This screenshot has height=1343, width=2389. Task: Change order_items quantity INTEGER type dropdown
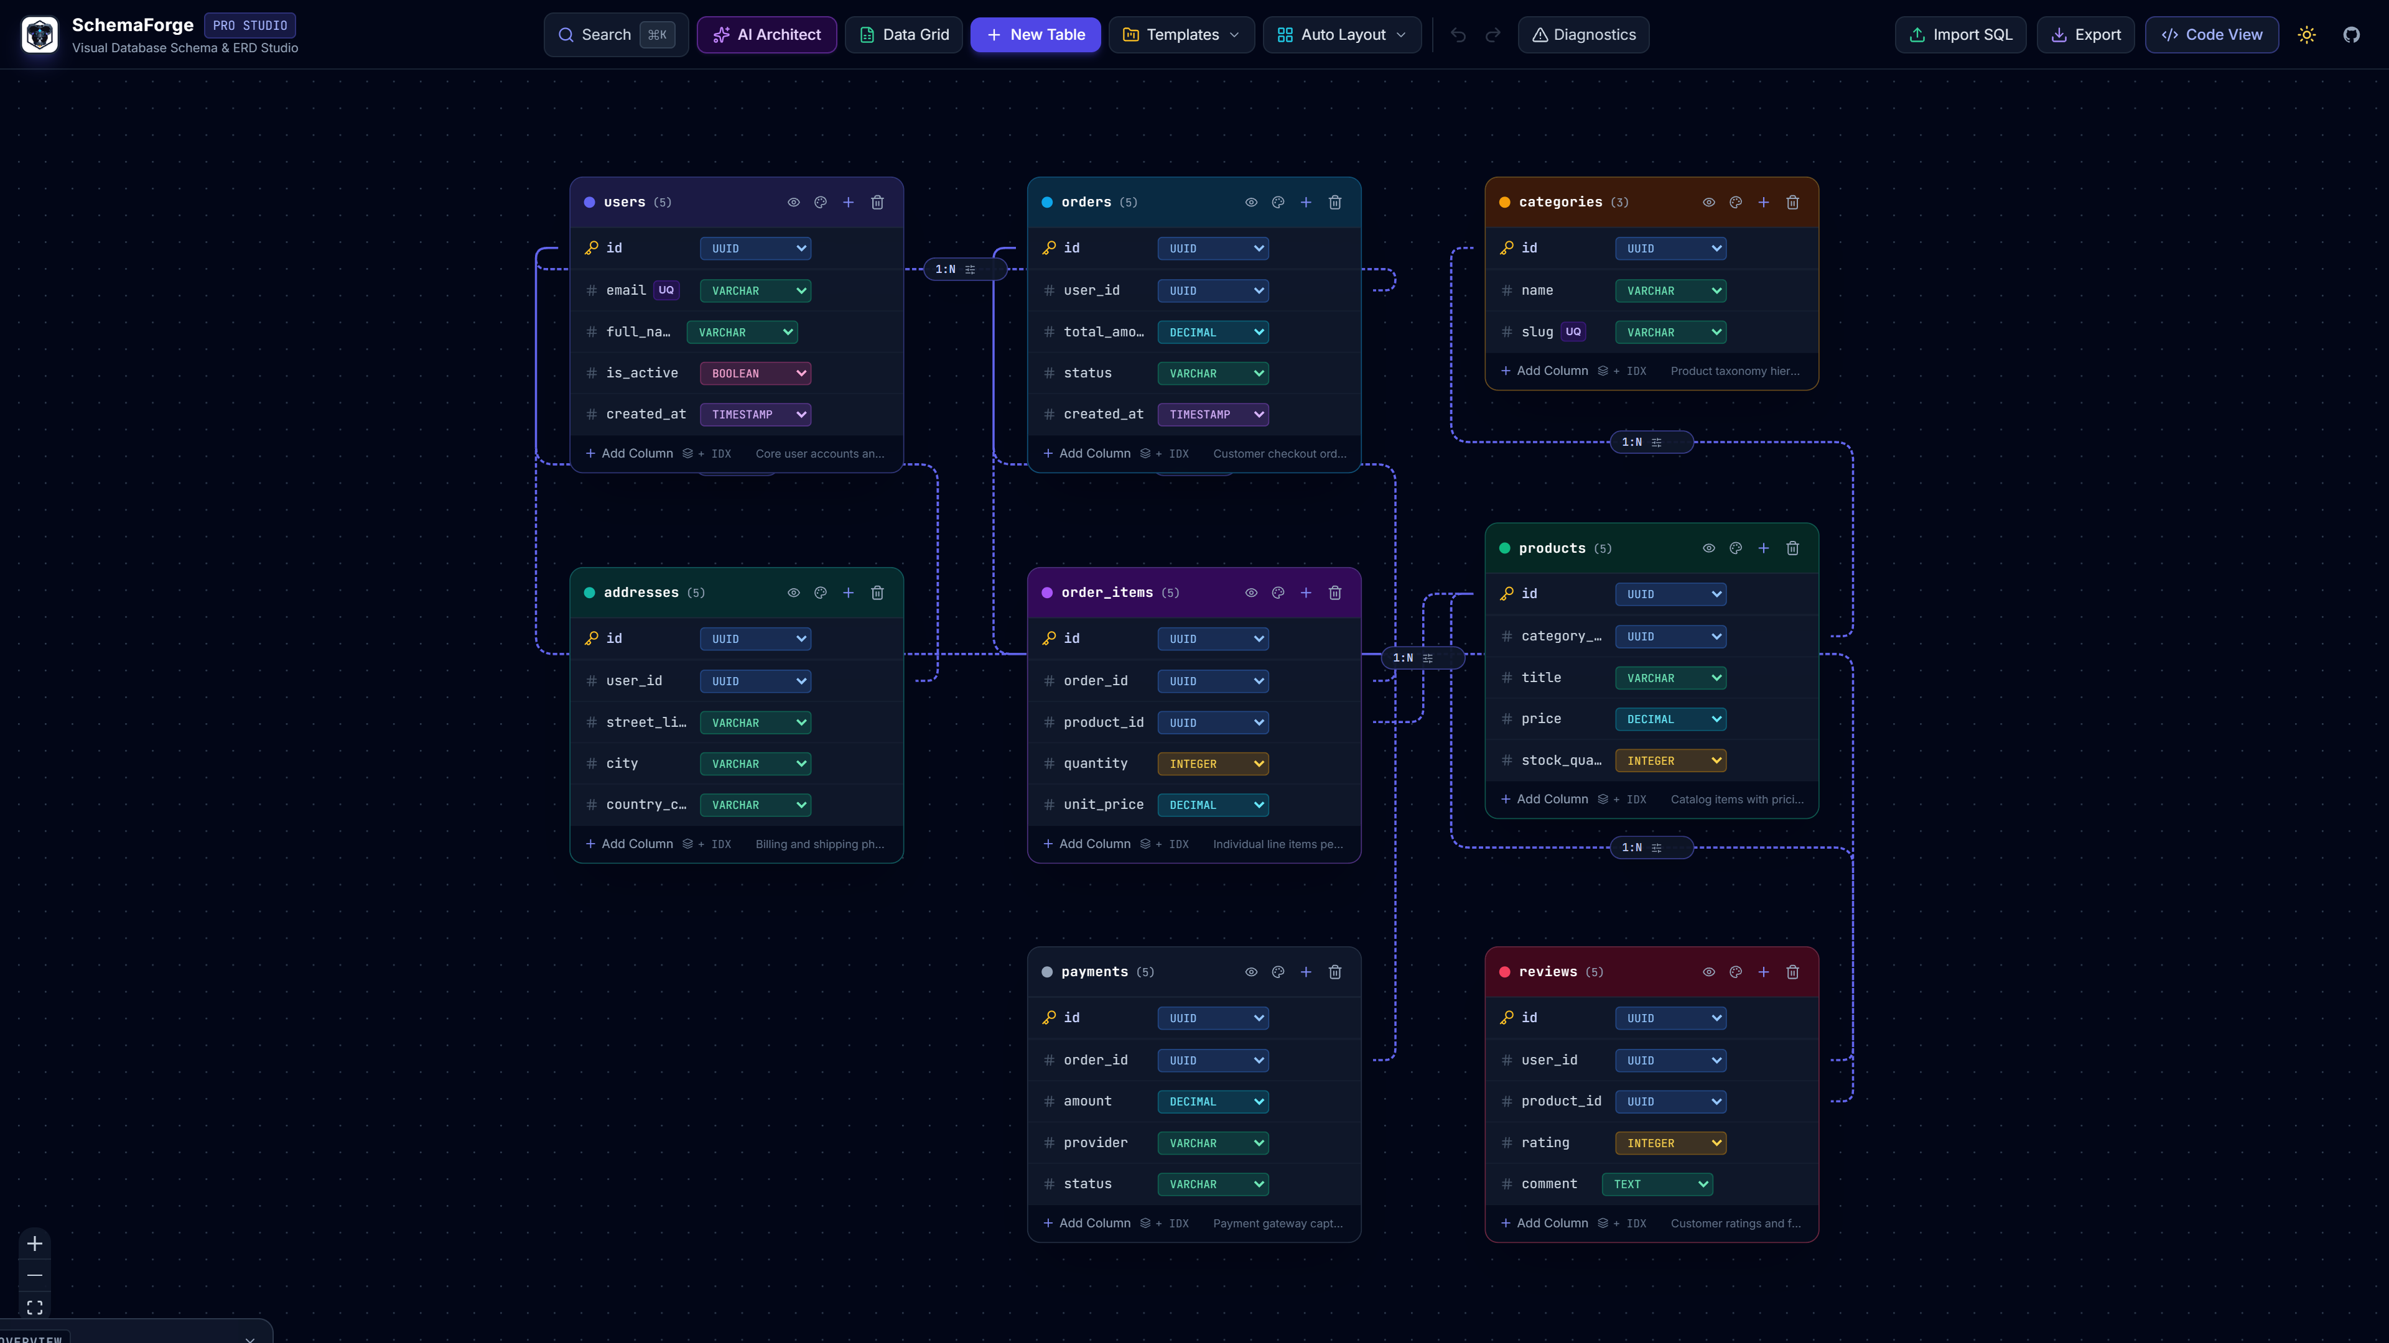click(1213, 765)
